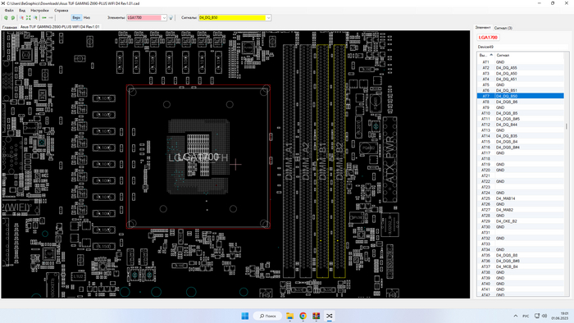Image resolution: width=574 pixels, height=323 pixels.
Task: Open the Вид menu
Action: click(22, 10)
